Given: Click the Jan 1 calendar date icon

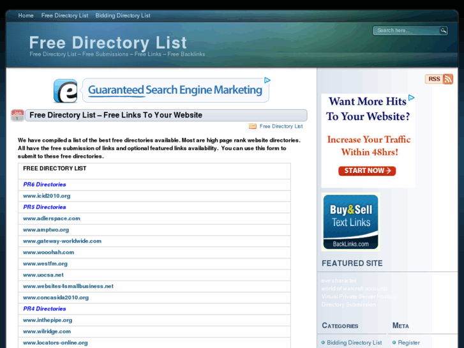Looking at the screenshot, I should [17, 115].
